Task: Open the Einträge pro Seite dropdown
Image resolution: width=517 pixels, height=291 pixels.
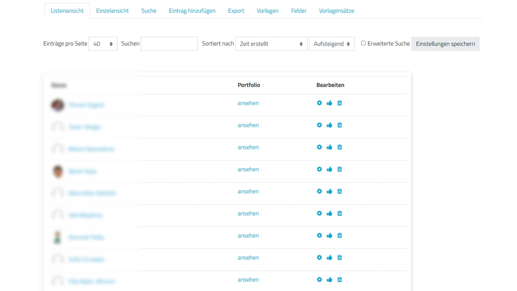Action: point(103,44)
